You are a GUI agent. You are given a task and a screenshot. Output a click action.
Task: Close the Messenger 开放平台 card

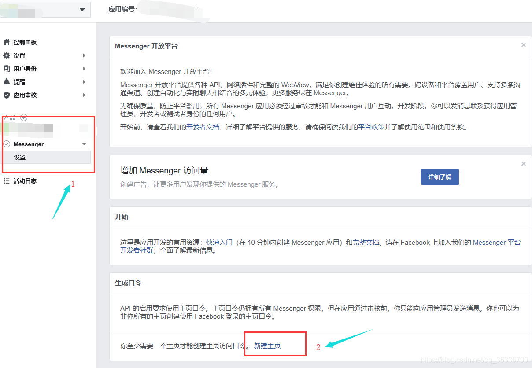[x=524, y=45]
